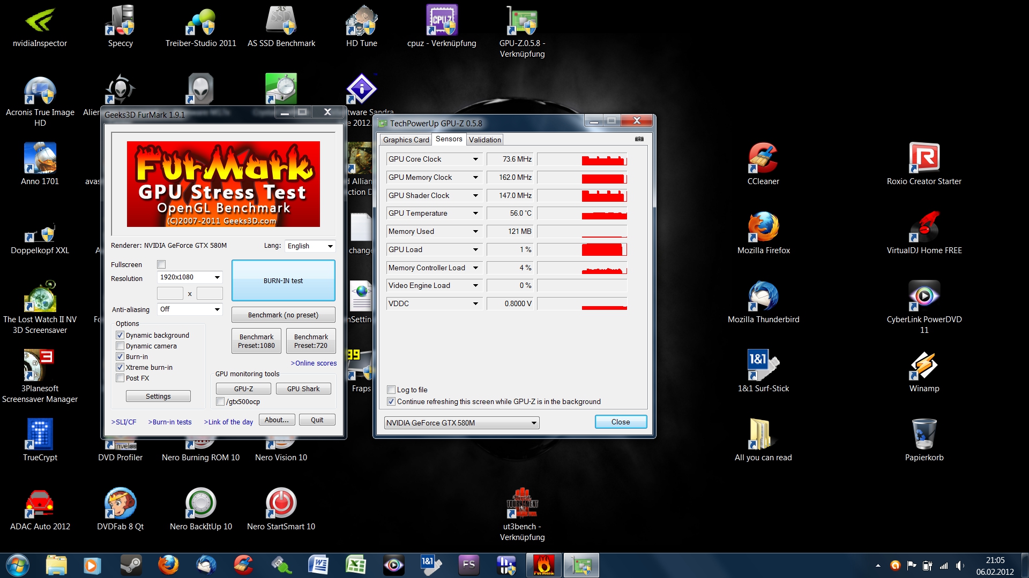Open 1&1 Surf-Stick desktop icon
Viewport: 1029px width, 578px height.
point(763,371)
